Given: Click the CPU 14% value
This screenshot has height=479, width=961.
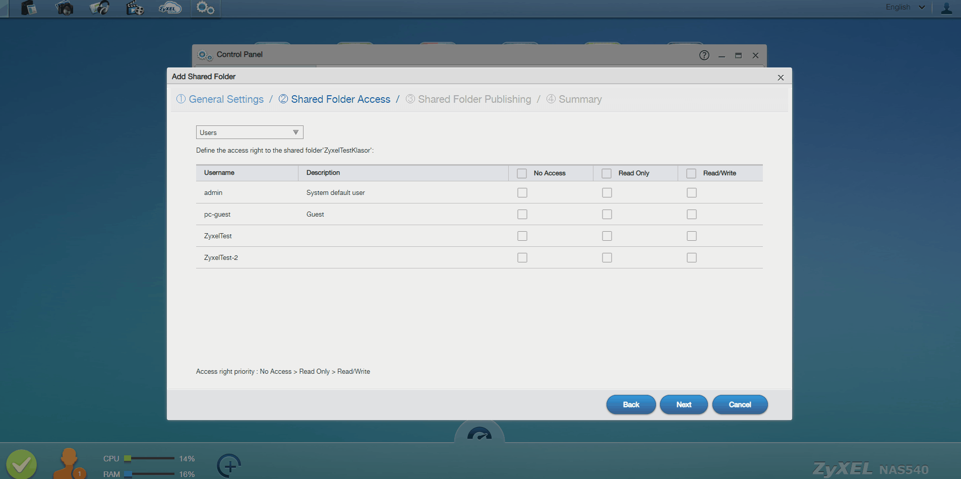Looking at the screenshot, I should click(x=187, y=459).
